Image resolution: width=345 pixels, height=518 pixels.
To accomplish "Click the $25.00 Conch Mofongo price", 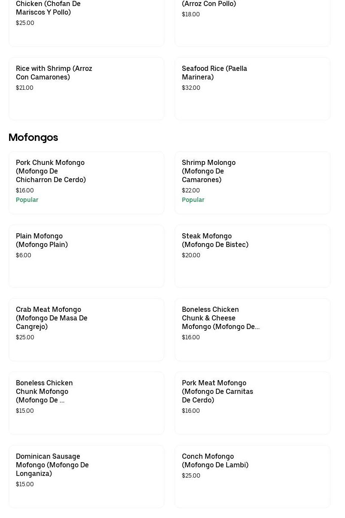I will click(x=191, y=475).
